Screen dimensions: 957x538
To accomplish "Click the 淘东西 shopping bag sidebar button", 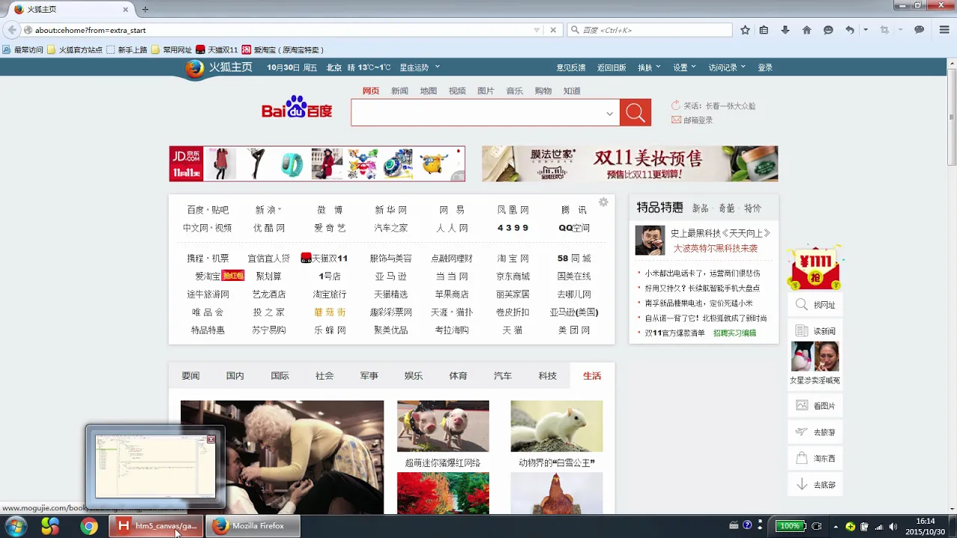I will 815,458.
